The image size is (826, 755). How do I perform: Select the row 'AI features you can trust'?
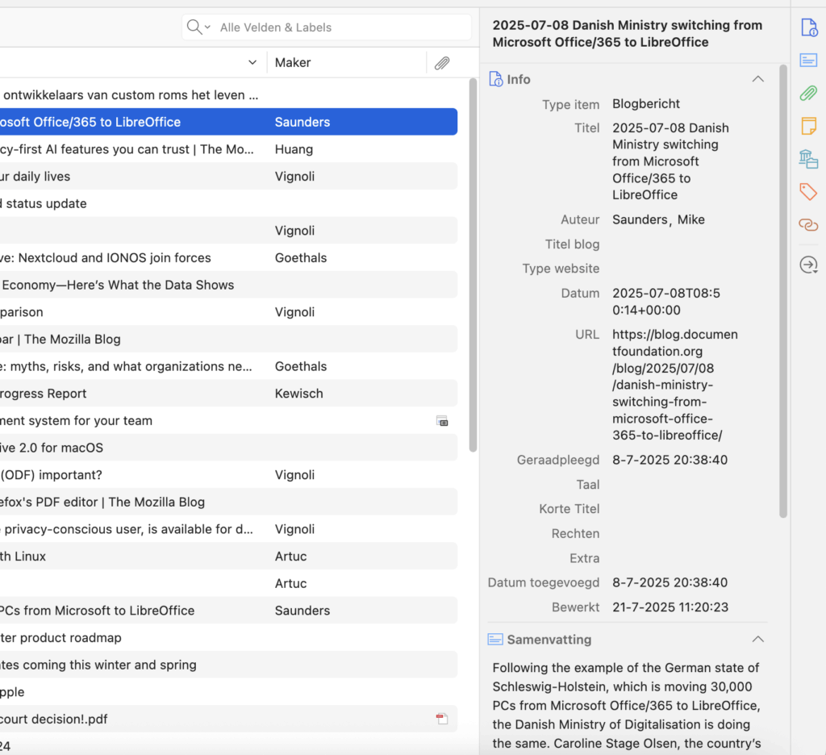[x=228, y=149]
